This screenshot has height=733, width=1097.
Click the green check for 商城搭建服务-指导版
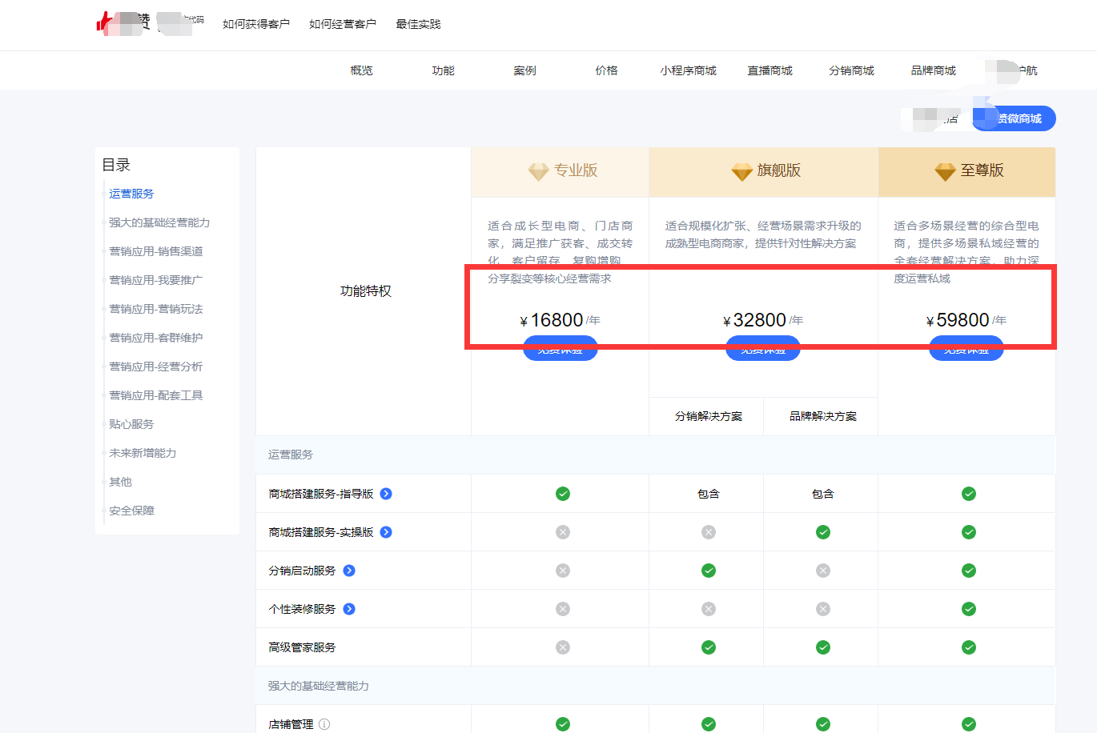[563, 494]
